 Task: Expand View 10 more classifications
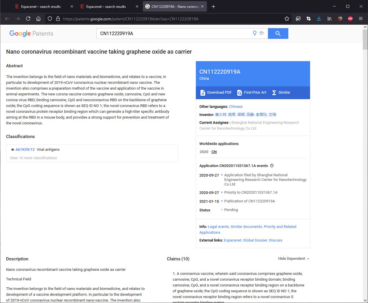point(33,158)
